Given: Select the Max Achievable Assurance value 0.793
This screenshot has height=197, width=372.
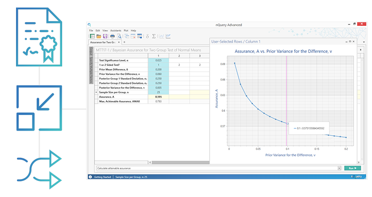Looking at the screenshot, I should [x=159, y=101].
